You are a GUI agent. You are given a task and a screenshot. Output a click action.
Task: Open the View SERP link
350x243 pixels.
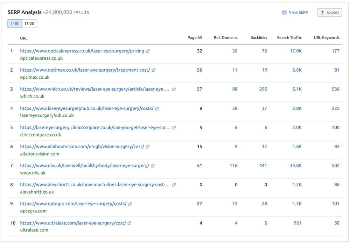click(295, 12)
